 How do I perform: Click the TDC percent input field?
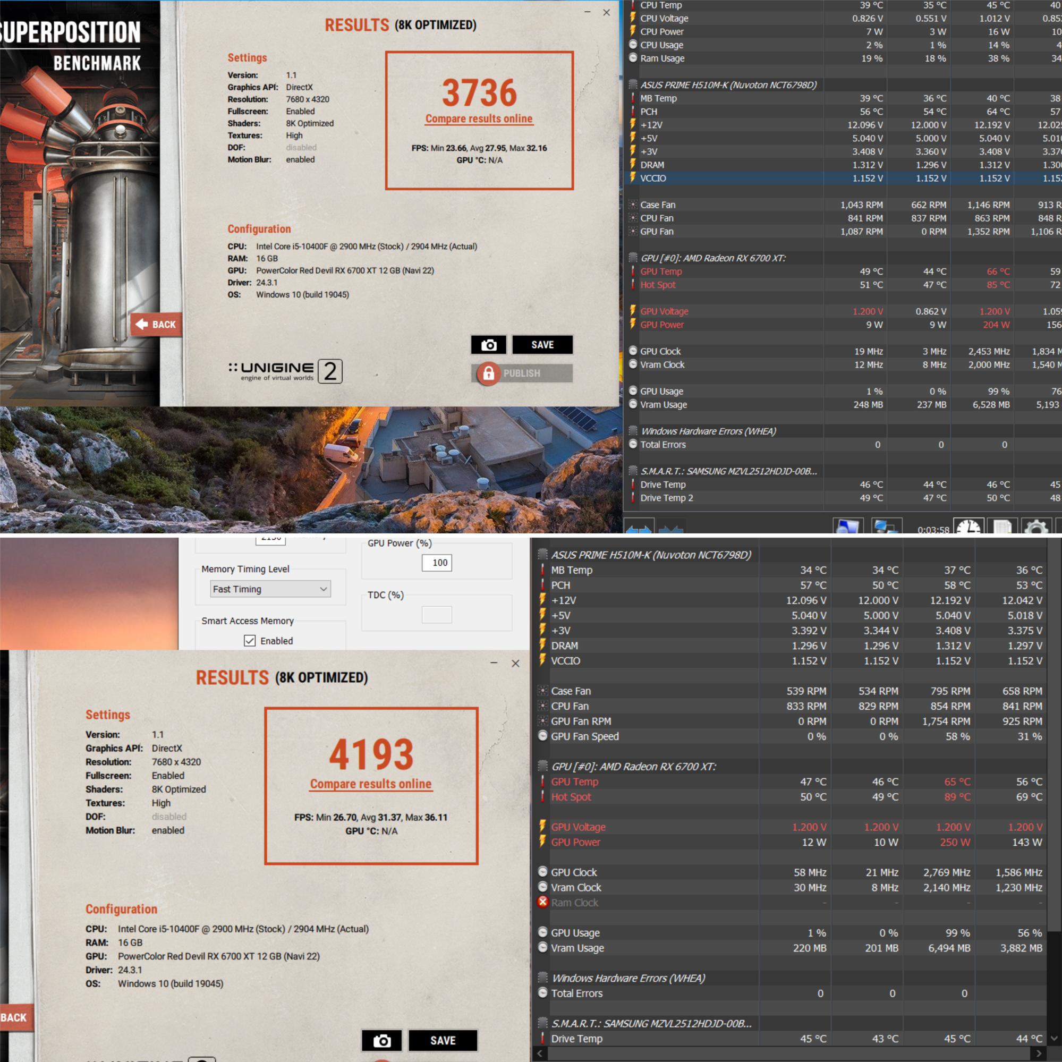pos(437,614)
